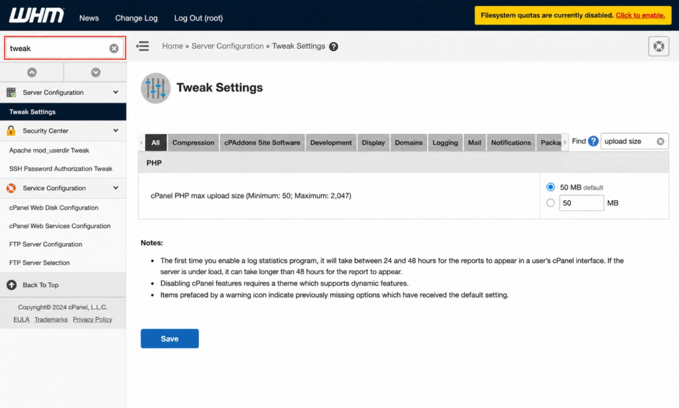This screenshot has width=679, height=408.
Task: Open the Logging tab
Action: (445, 143)
